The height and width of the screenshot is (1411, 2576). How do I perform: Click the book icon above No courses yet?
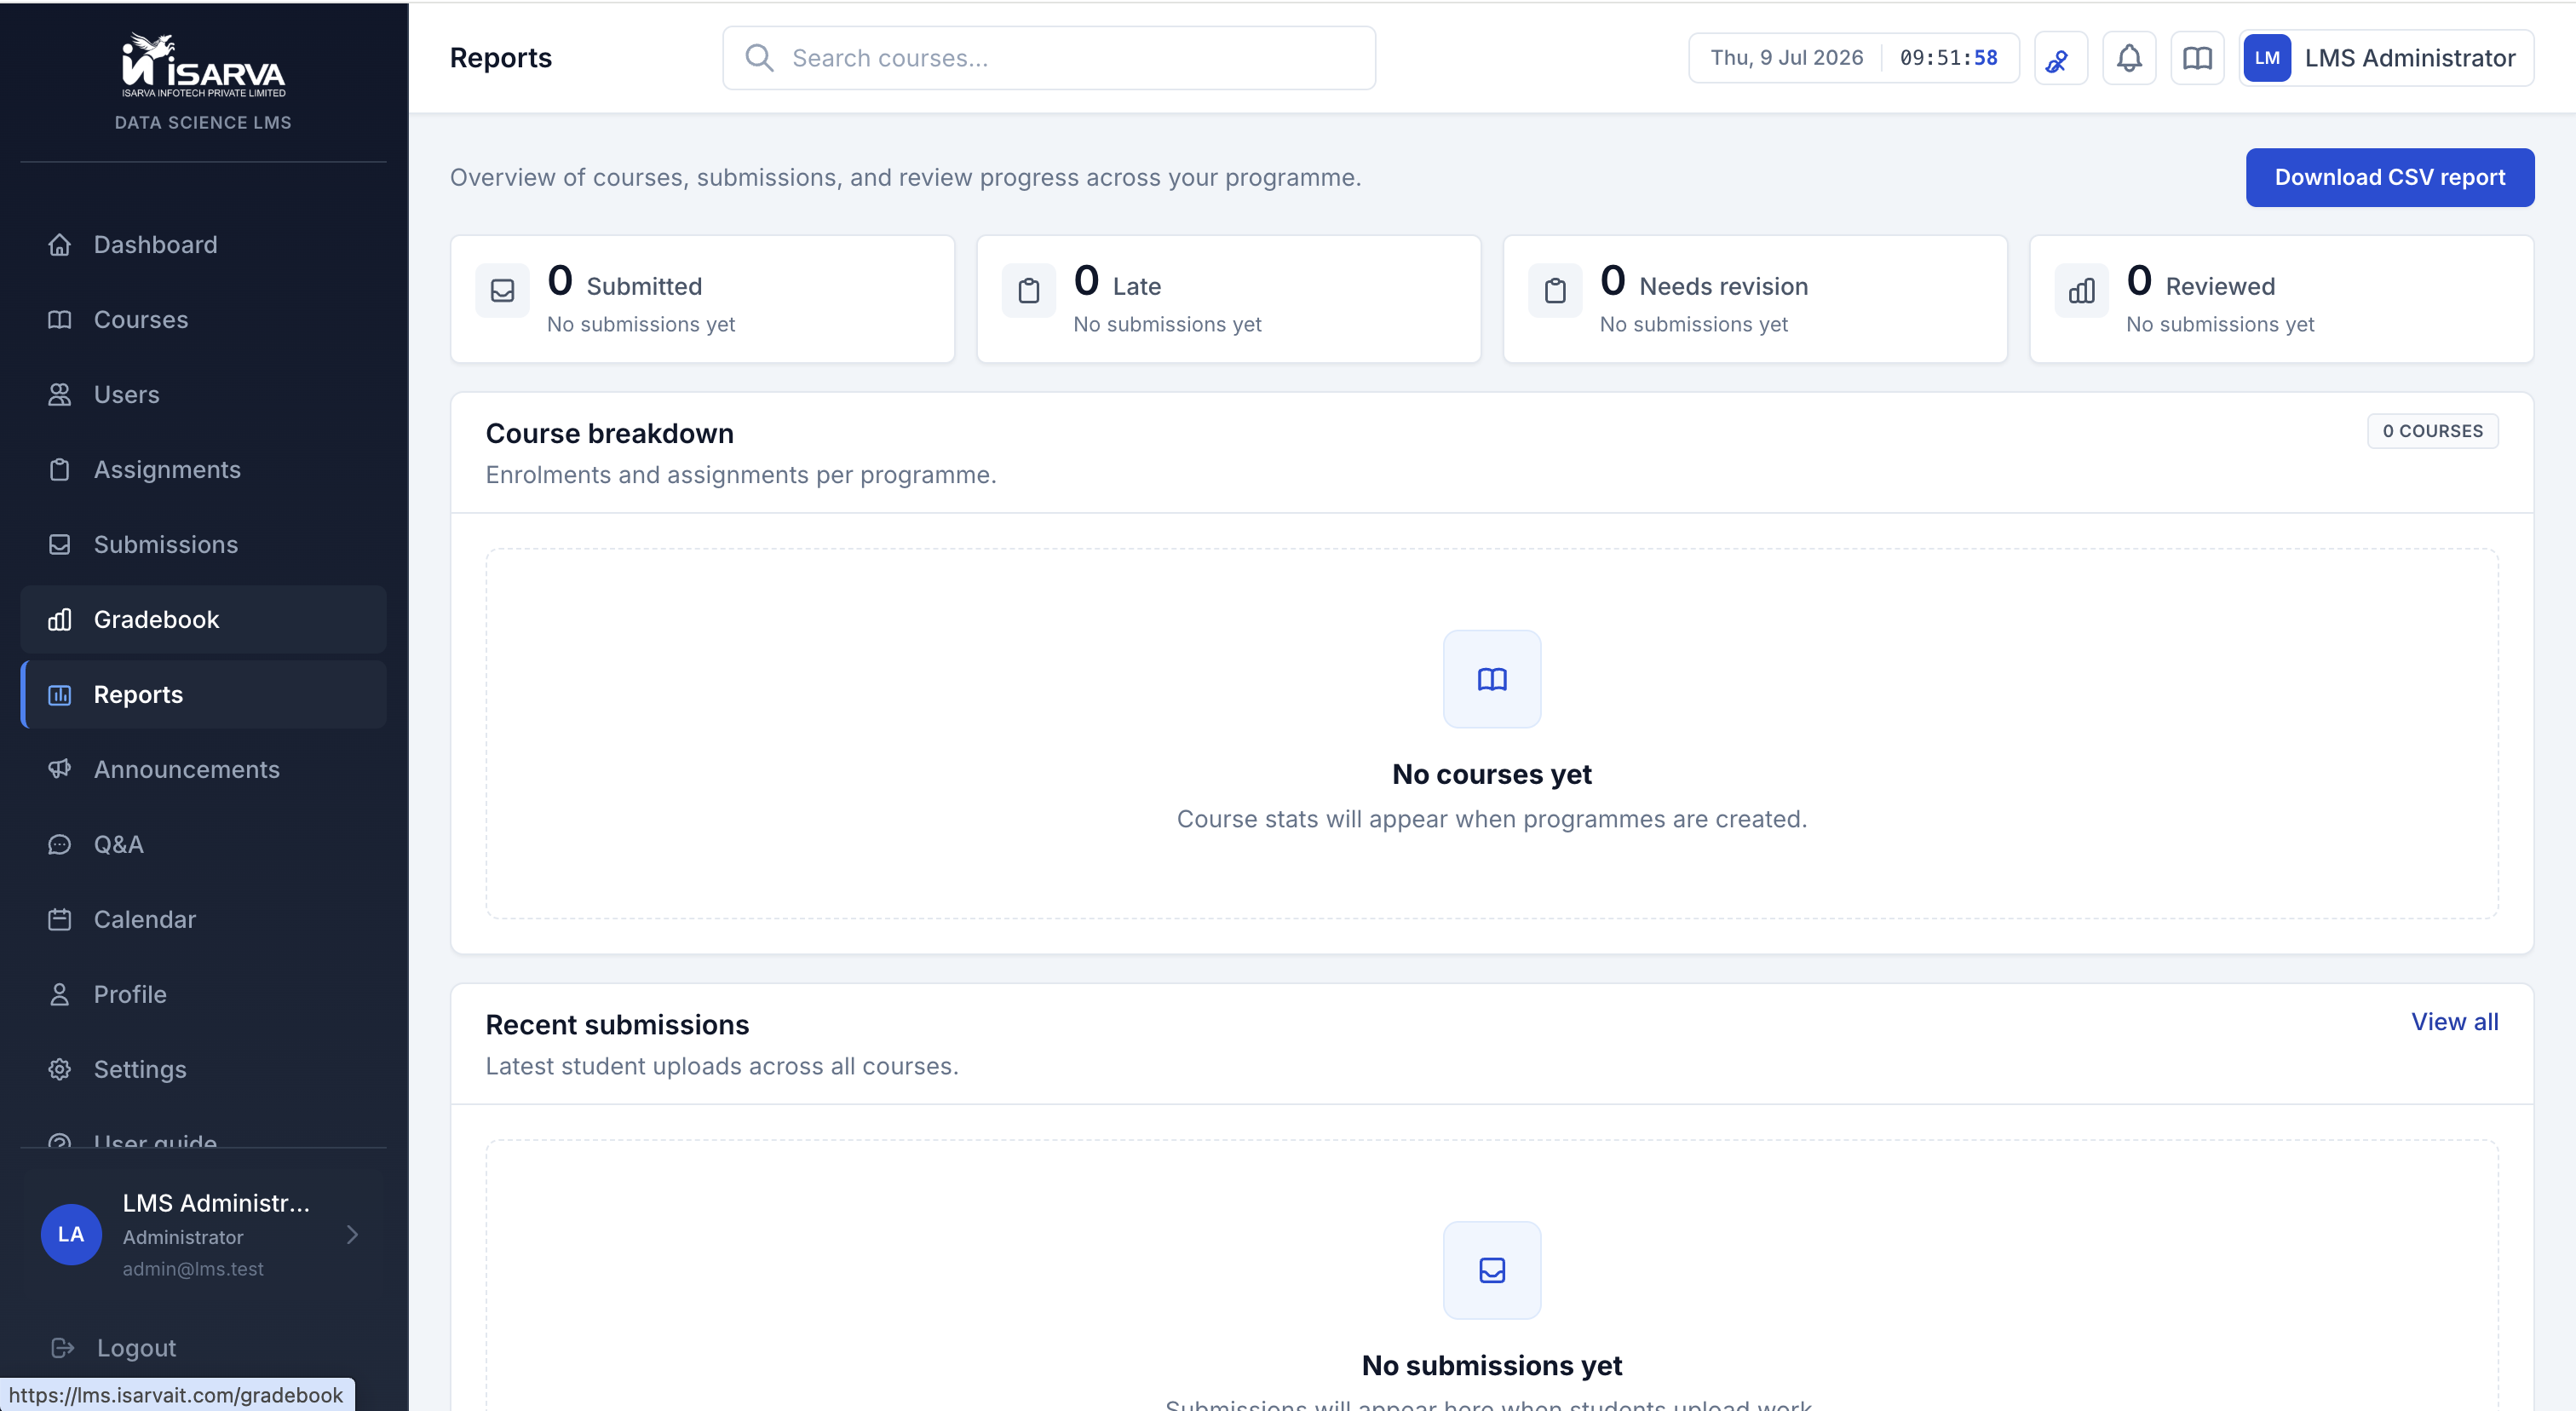(x=1491, y=679)
